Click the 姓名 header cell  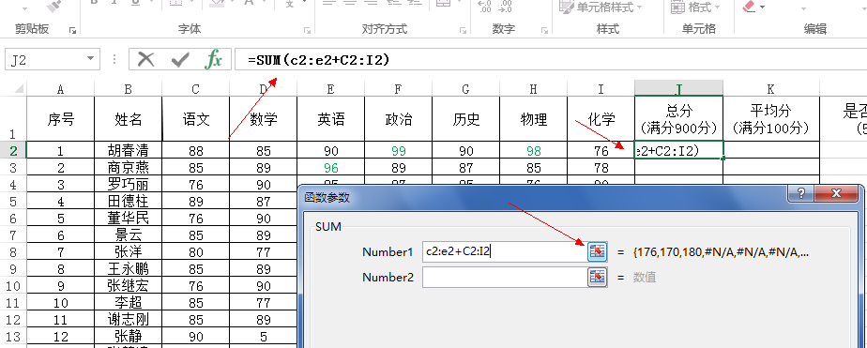coord(129,119)
